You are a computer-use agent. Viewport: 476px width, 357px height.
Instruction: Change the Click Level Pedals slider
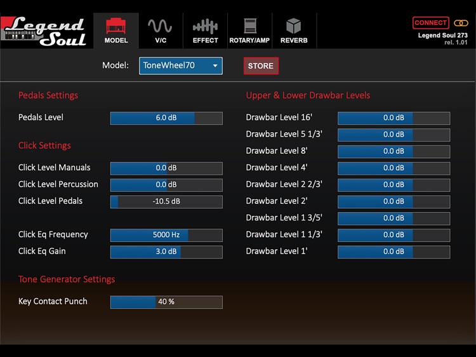click(x=166, y=201)
